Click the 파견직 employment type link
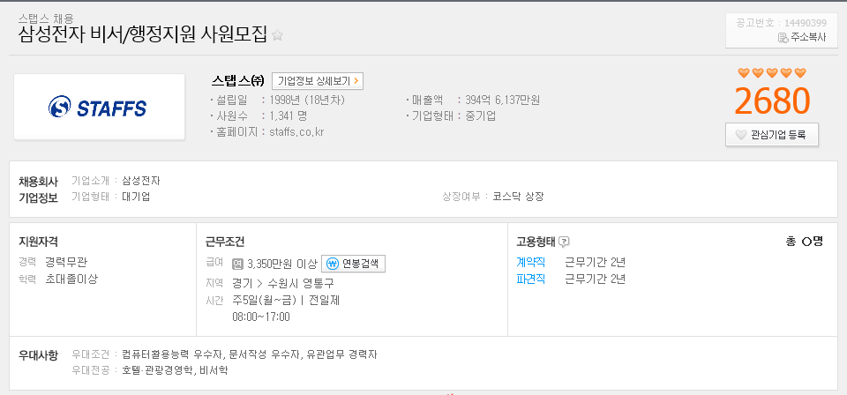This screenshot has height=395, width=847. (x=530, y=279)
